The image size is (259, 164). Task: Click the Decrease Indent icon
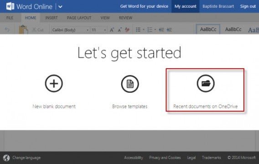161,30
